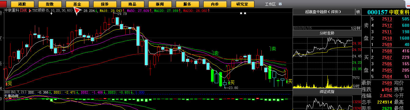The image size is (410, 110).
Task: Click the first 买 signal marker on chart
Action: [x=9, y=83]
